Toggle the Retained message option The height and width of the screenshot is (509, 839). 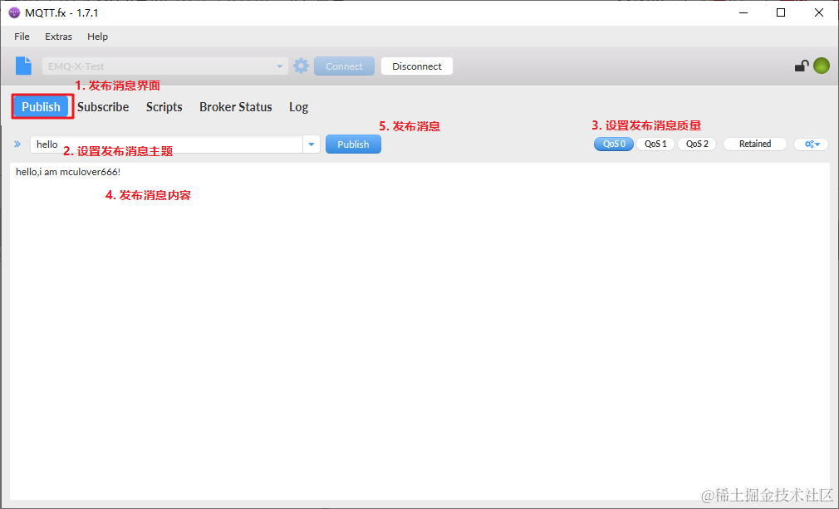click(x=755, y=144)
